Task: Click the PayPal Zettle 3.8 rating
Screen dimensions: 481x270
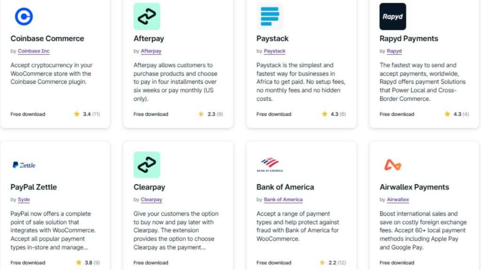Action: click(x=87, y=262)
